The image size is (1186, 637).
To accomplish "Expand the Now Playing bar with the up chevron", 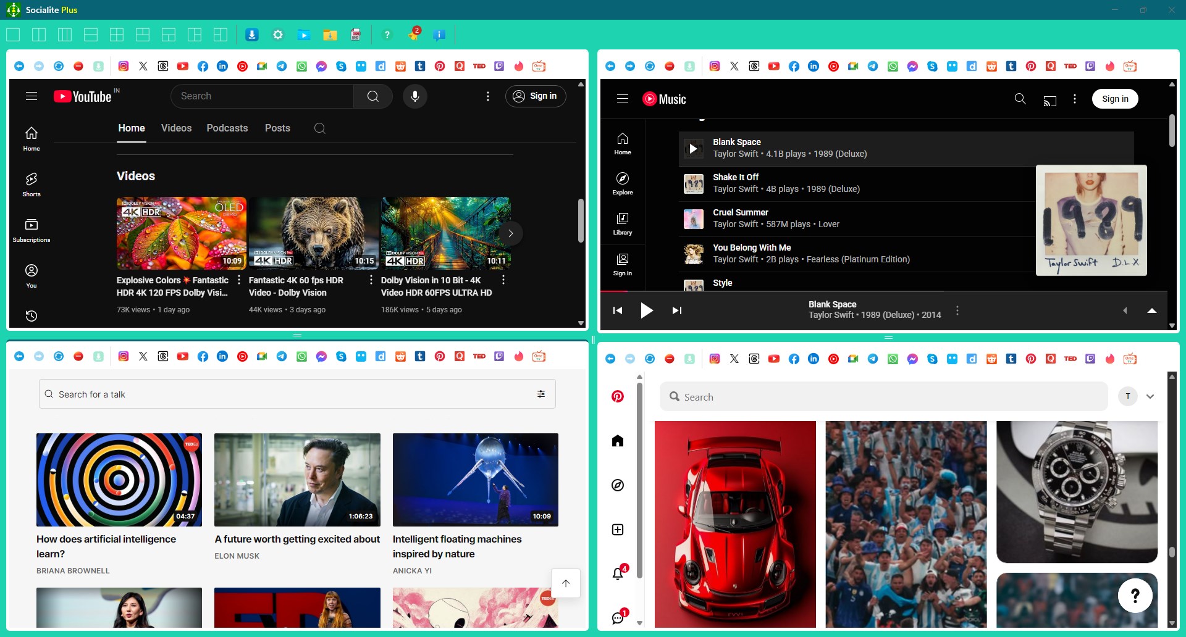I will (1152, 310).
